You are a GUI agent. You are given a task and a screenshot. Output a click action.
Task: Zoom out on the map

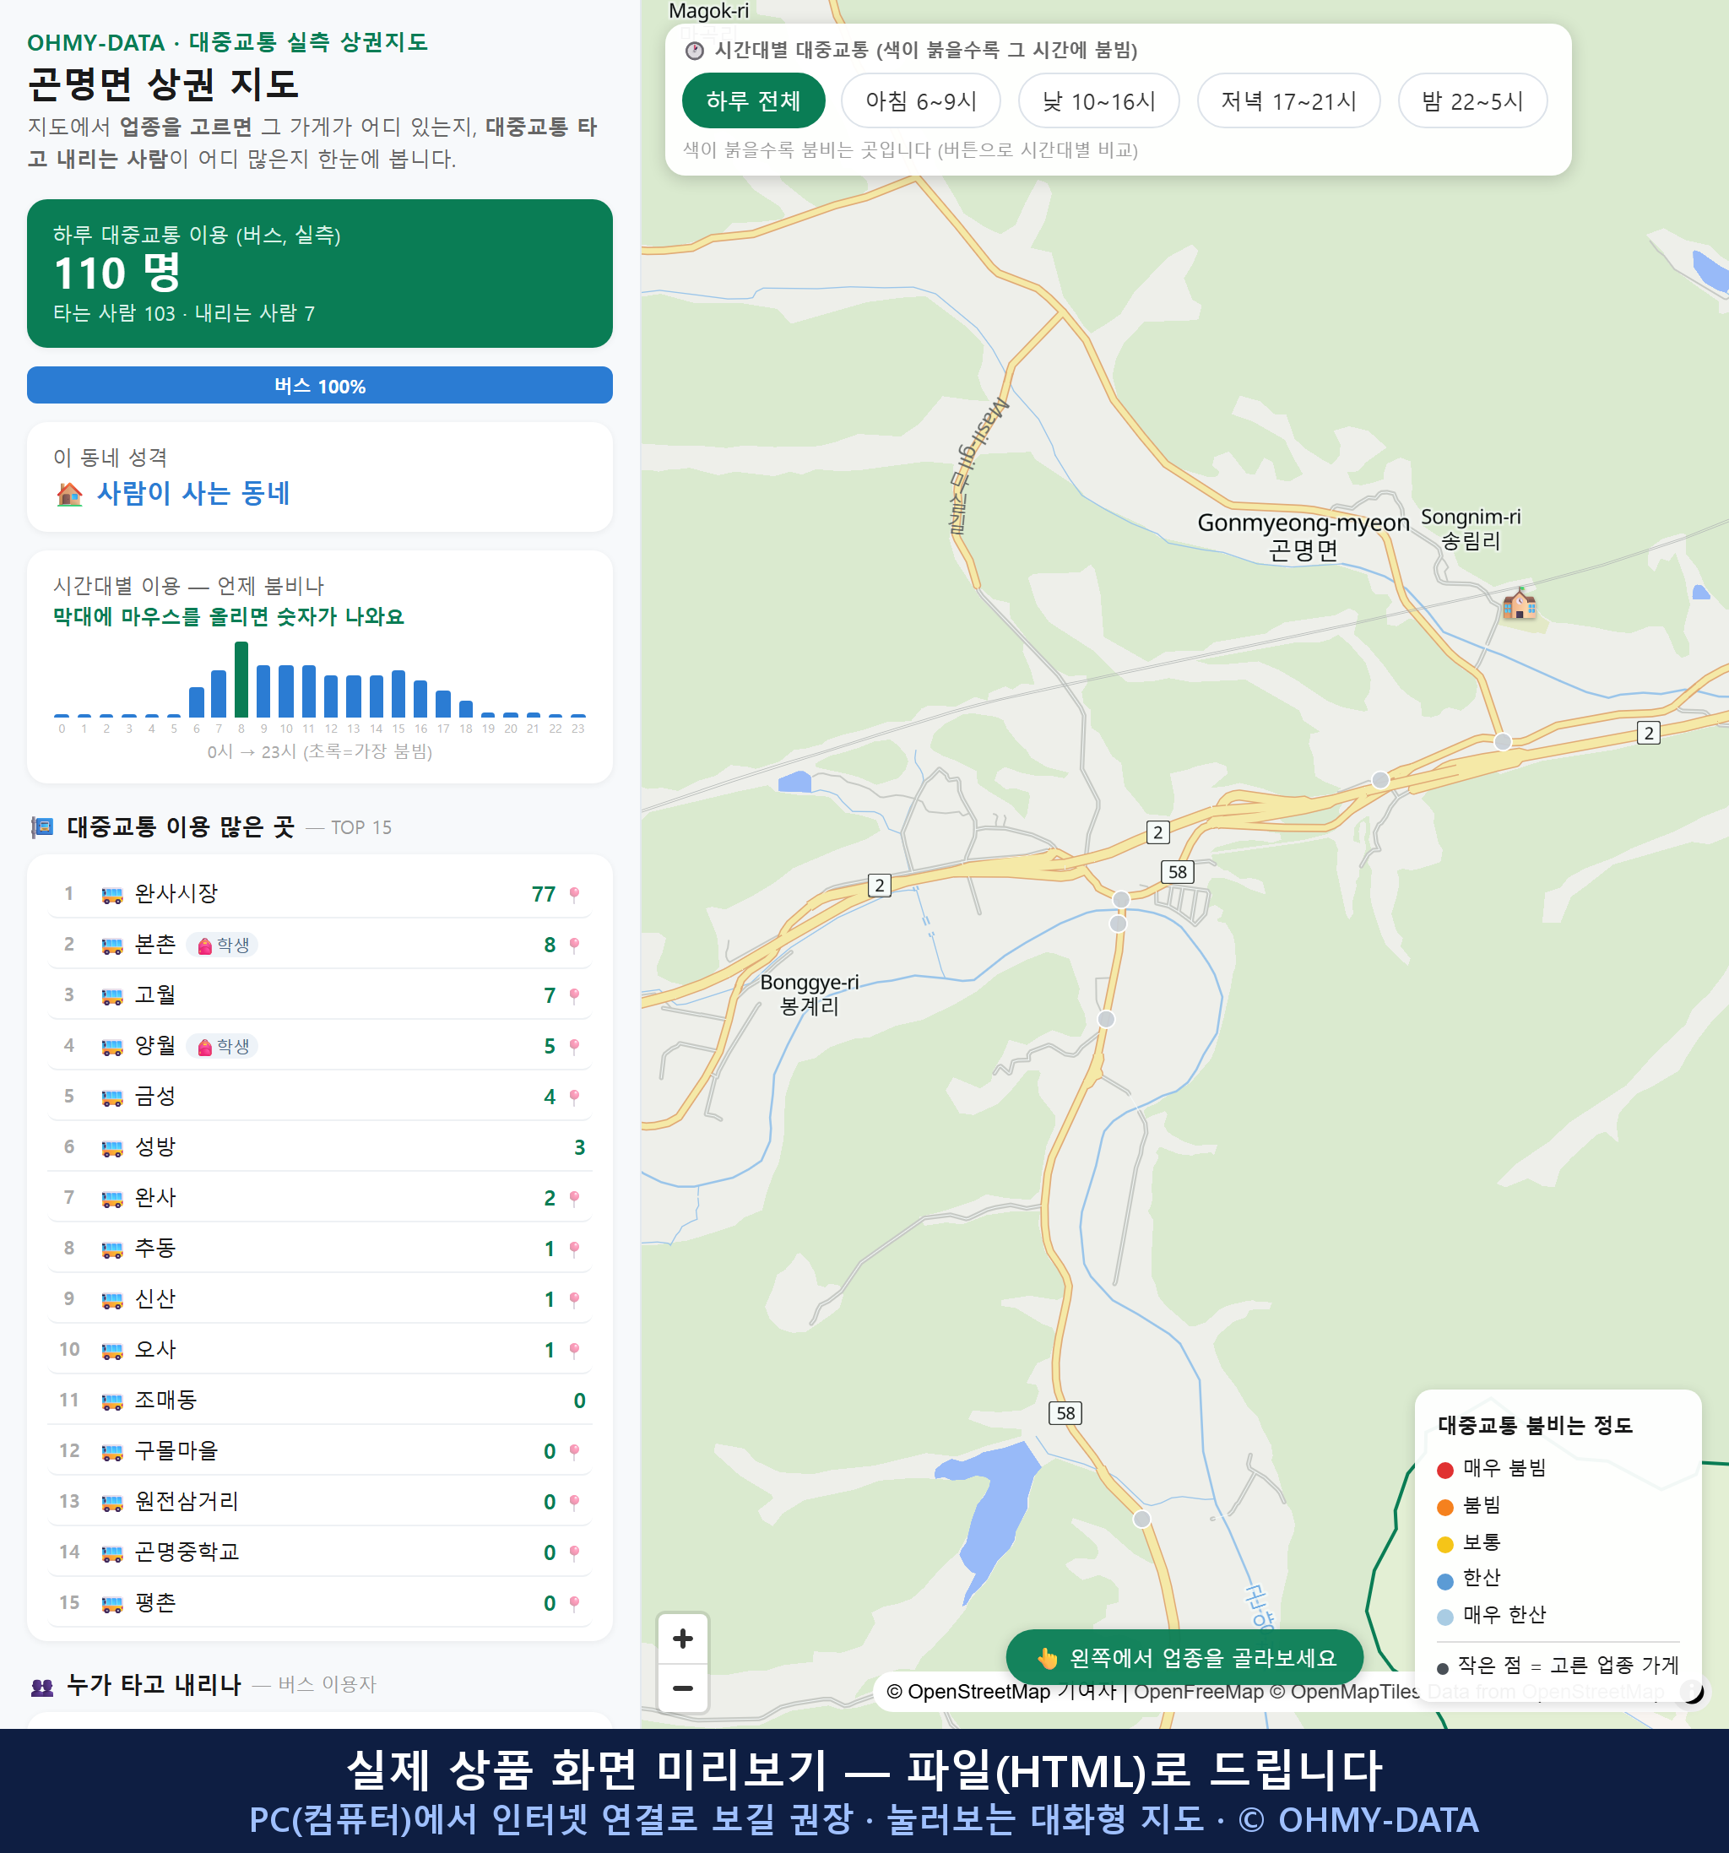(x=682, y=1688)
